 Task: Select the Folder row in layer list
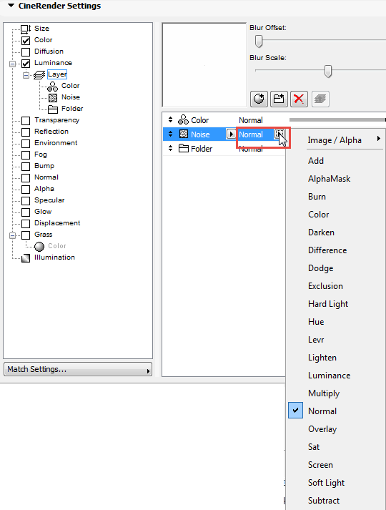pyautogui.click(x=224, y=149)
